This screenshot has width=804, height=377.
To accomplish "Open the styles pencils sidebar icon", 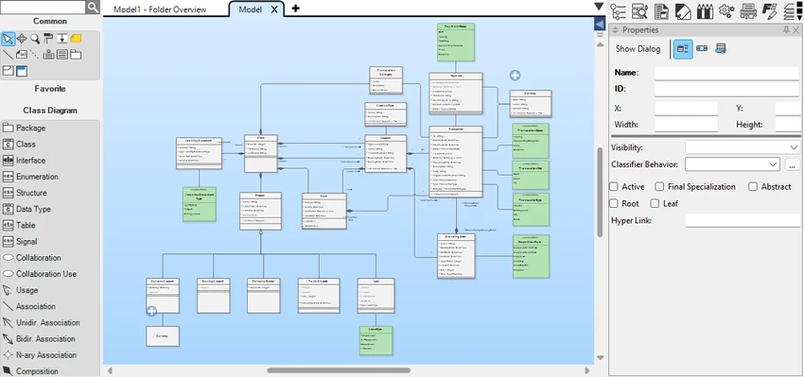I will [x=705, y=10].
